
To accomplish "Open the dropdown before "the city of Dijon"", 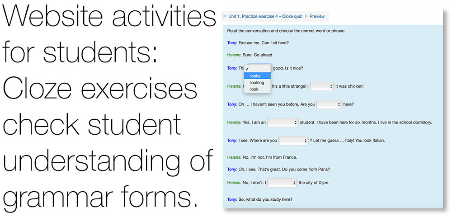I will (x=282, y=183).
